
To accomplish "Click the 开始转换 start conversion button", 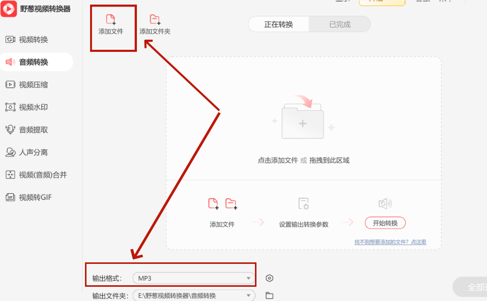I will 385,223.
